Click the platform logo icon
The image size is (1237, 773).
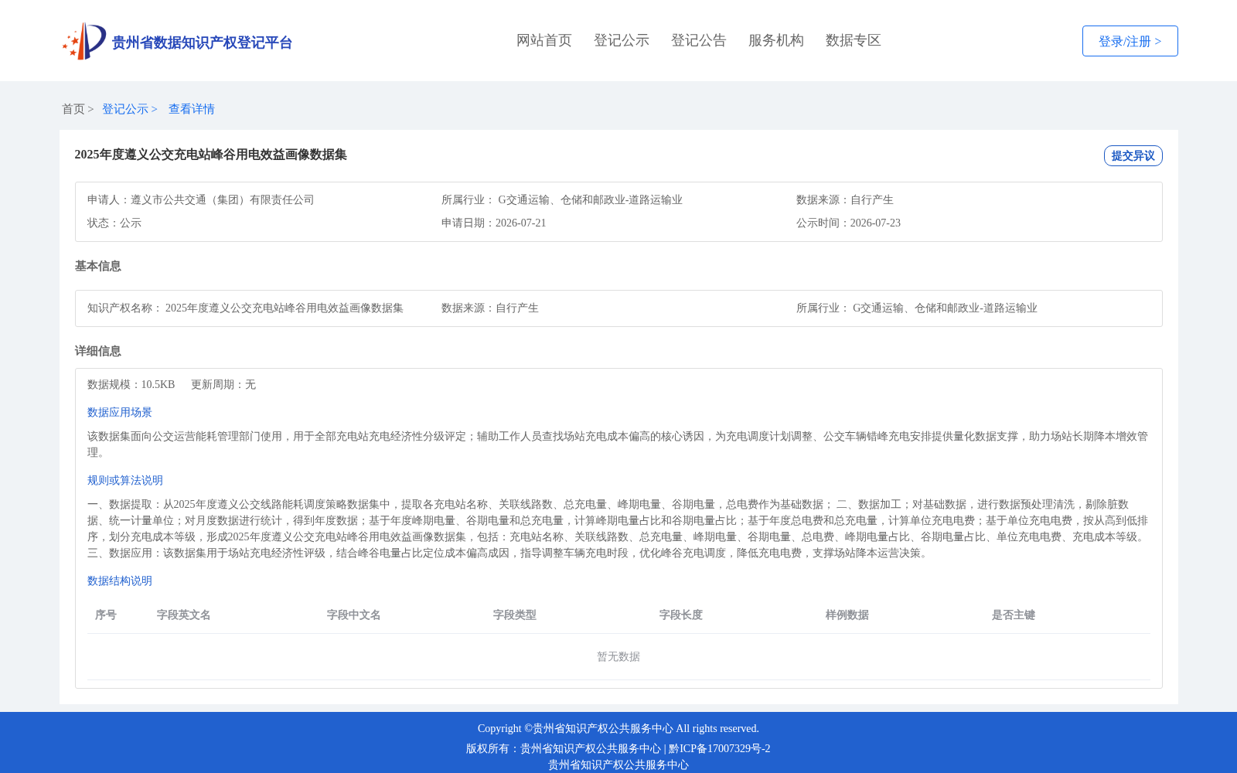[x=83, y=41]
